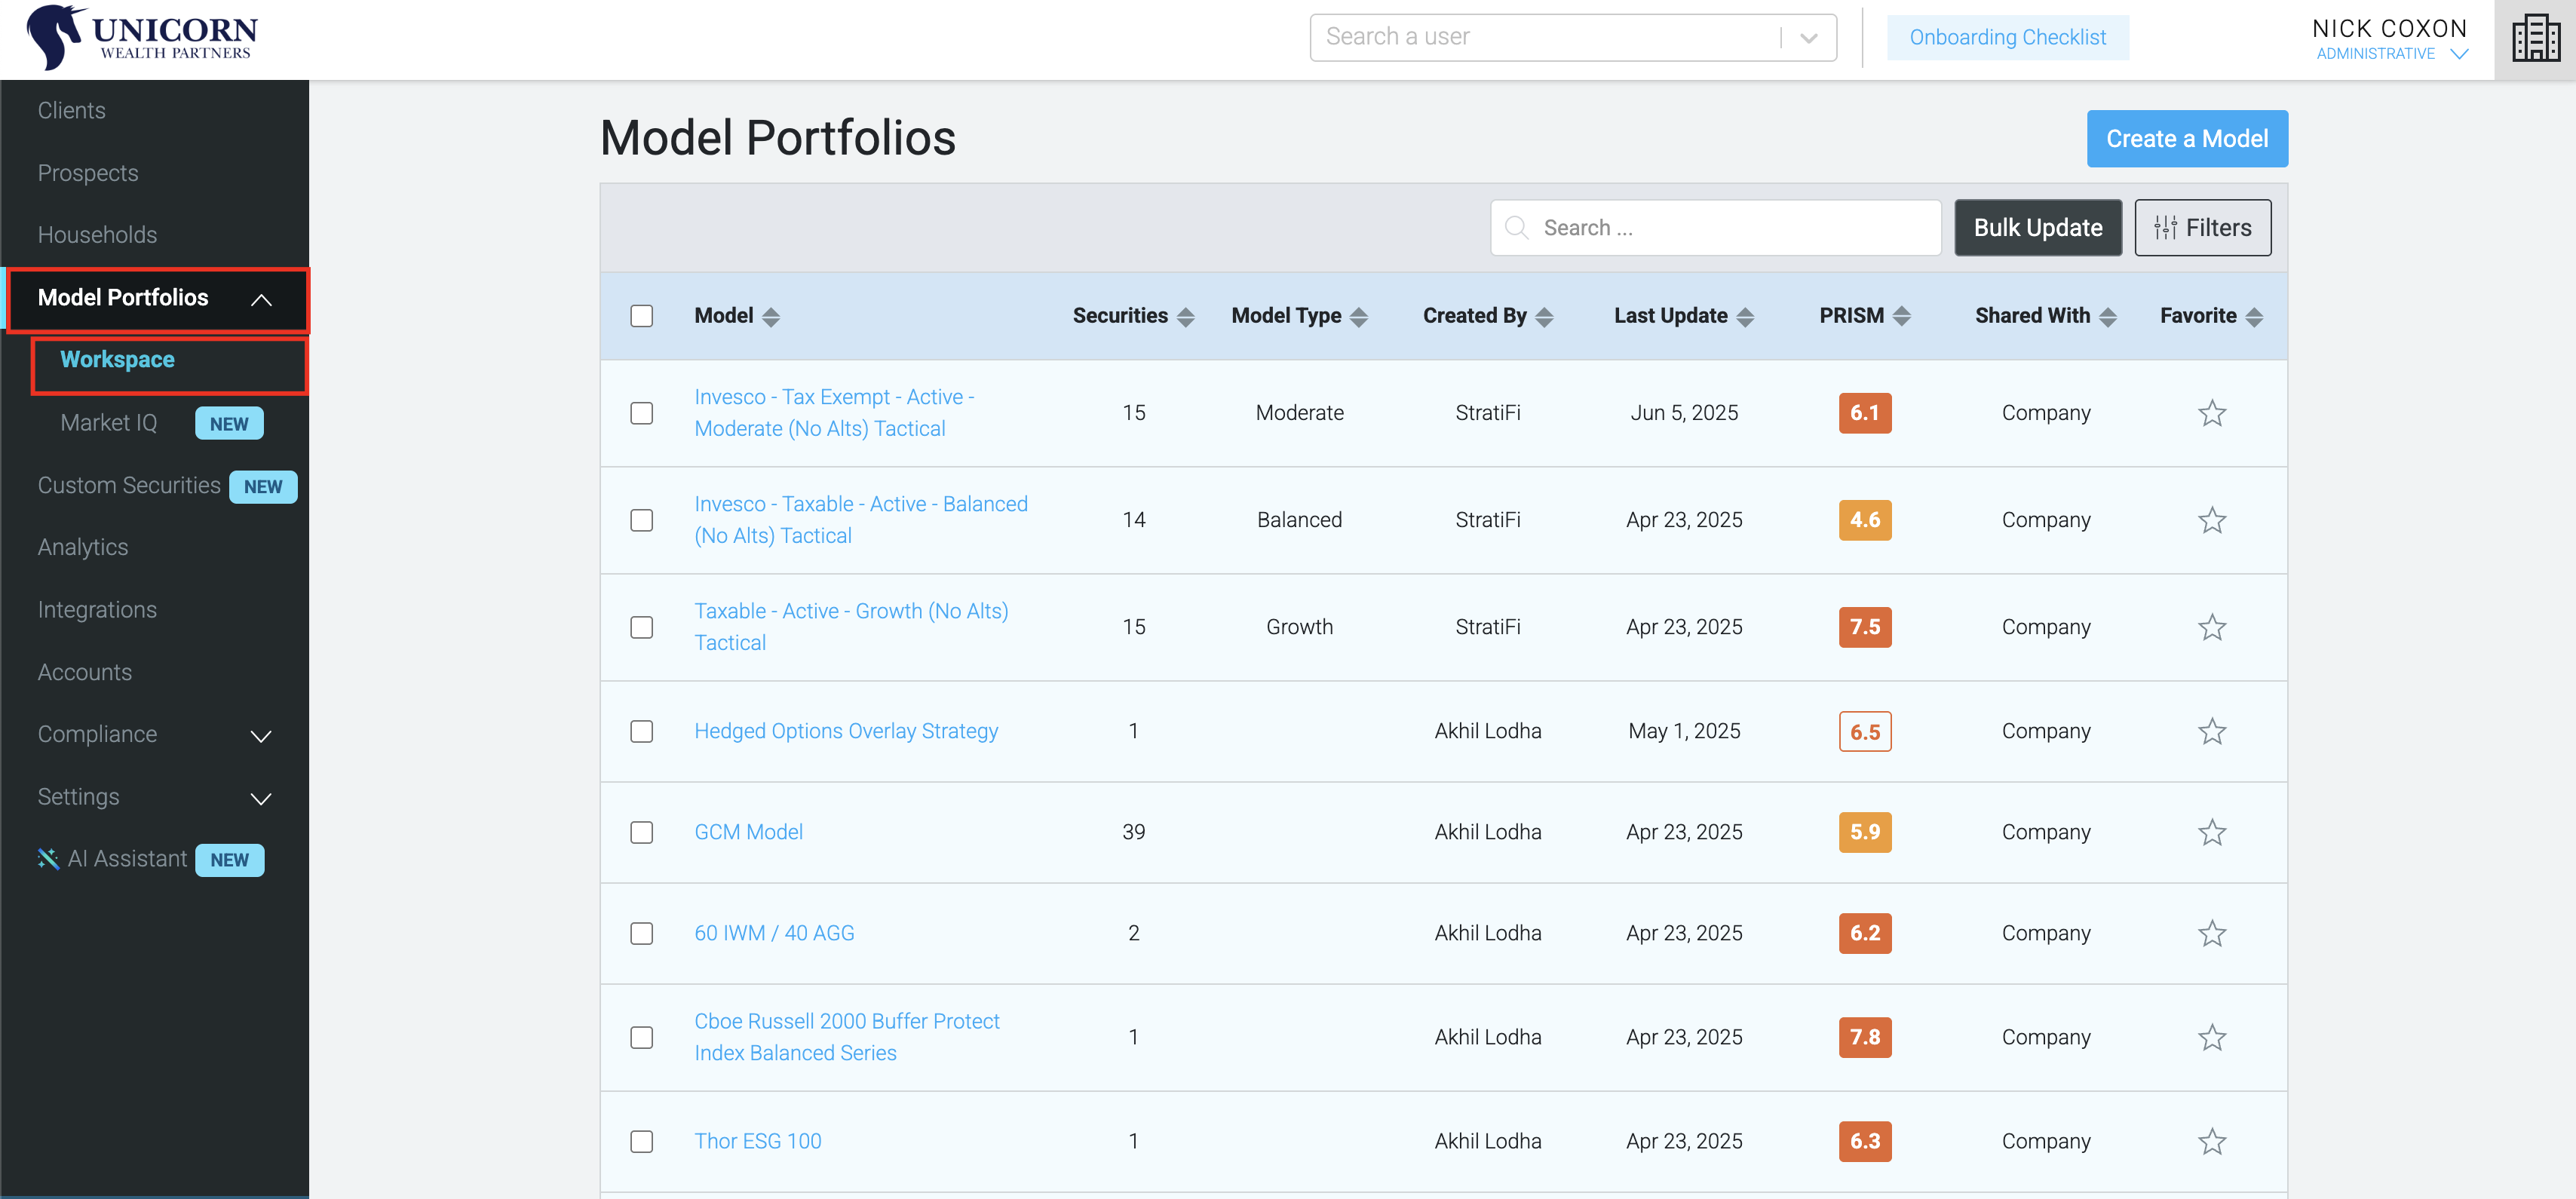Viewport: 2576px width, 1199px height.
Task: Check the Invesco Taxable Balanced row
Action: 642,520
